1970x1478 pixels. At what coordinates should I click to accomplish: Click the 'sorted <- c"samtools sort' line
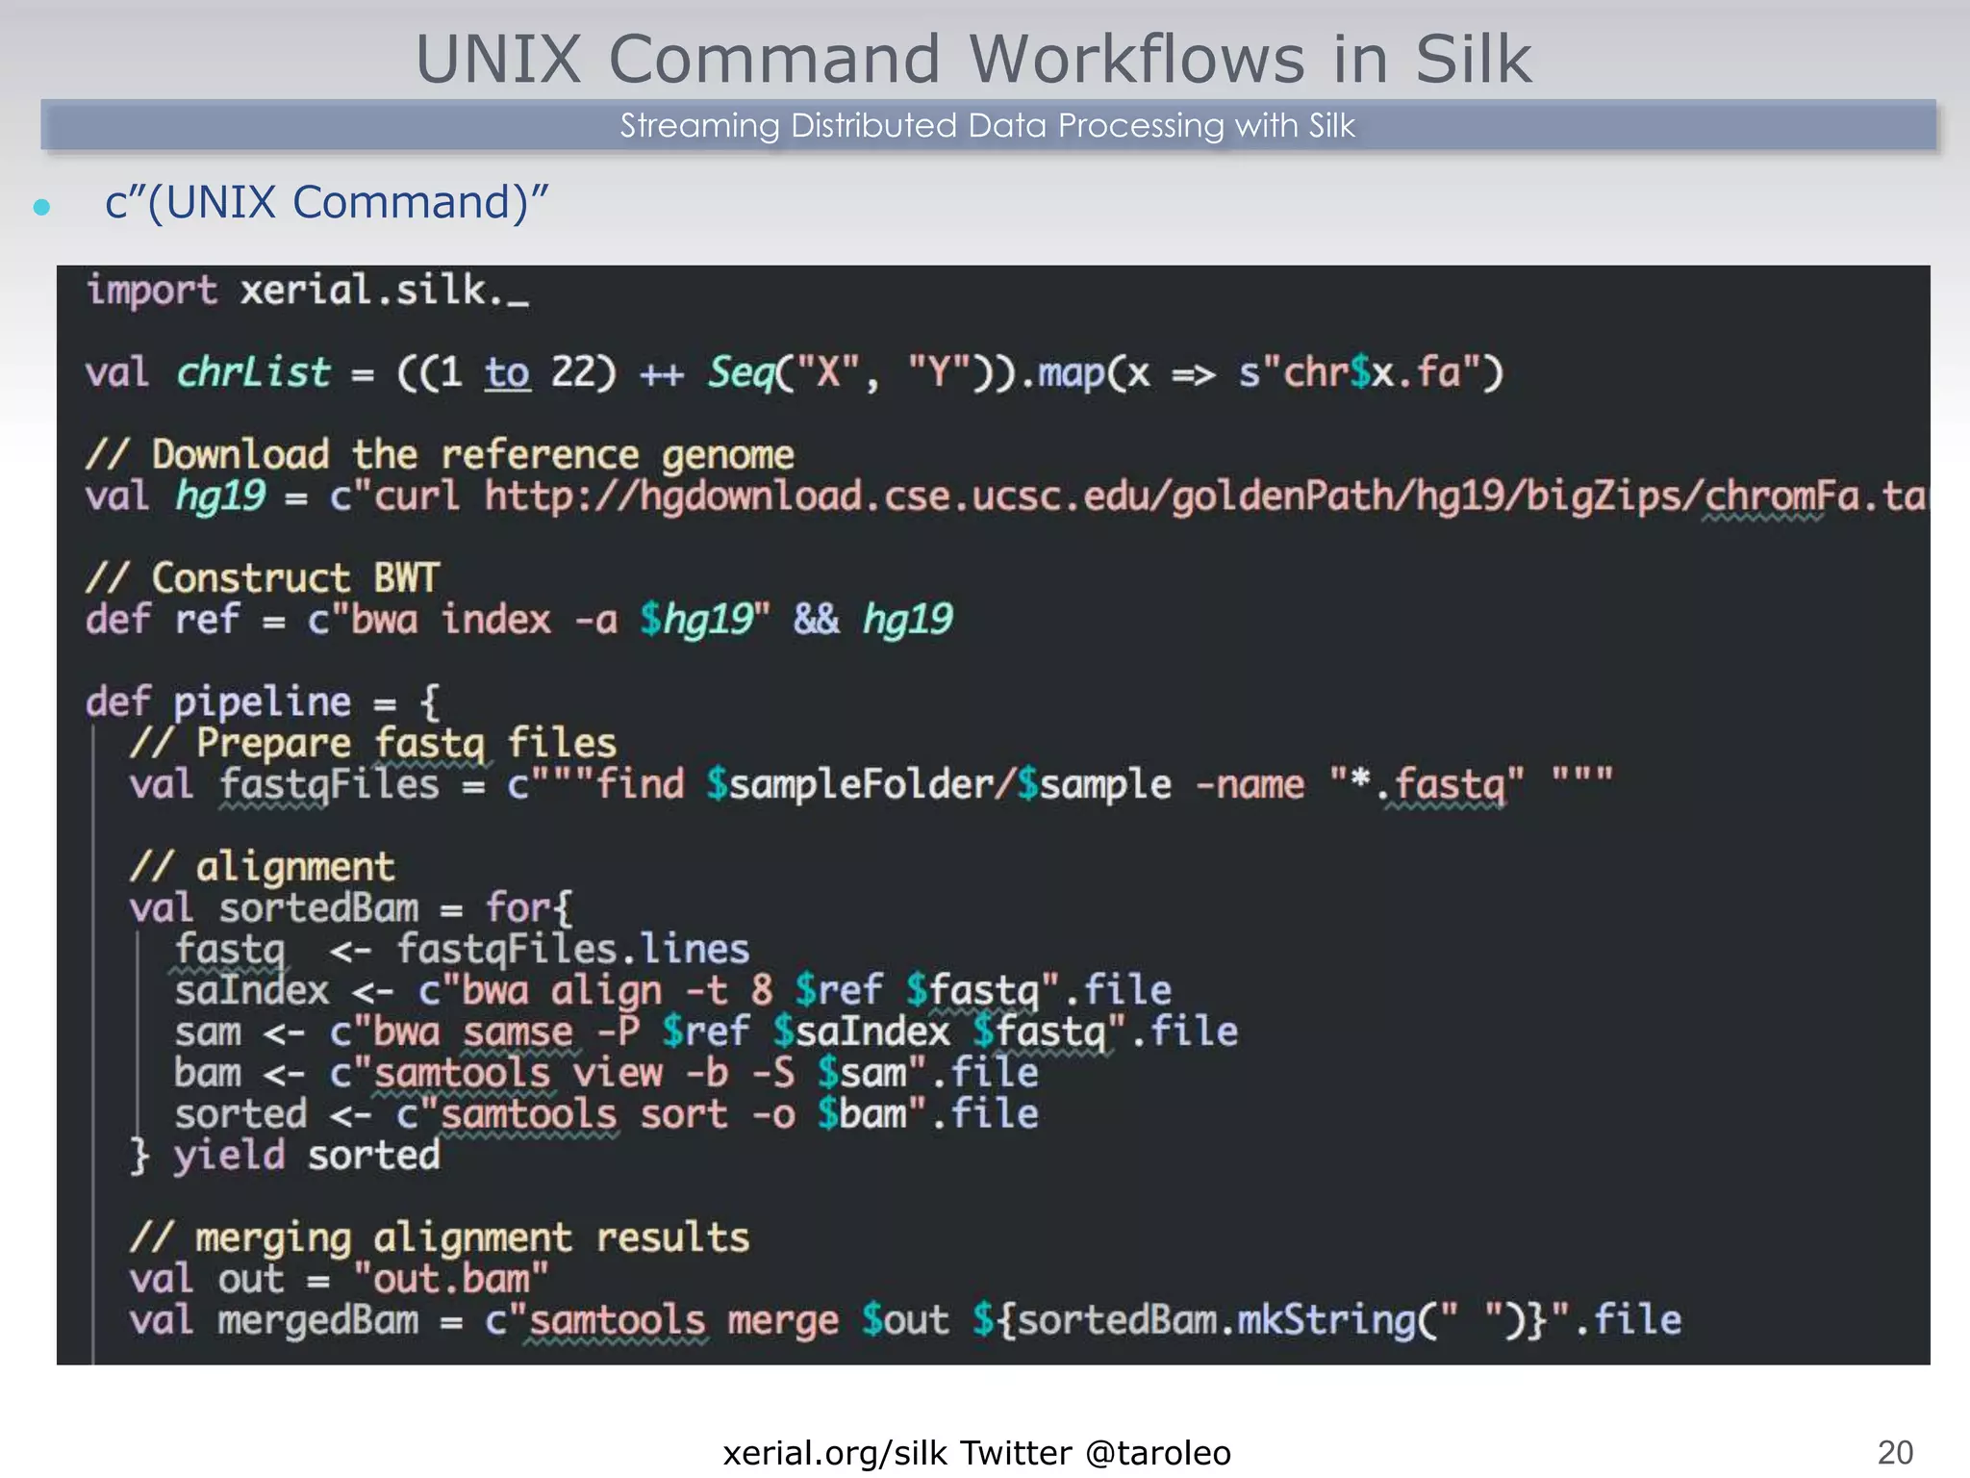tap(606, 1115)
